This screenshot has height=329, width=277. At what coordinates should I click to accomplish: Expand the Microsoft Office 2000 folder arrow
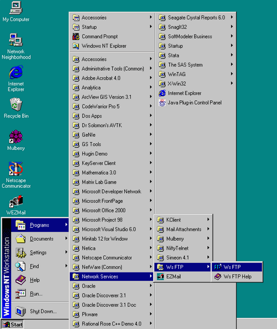(151, 210)
